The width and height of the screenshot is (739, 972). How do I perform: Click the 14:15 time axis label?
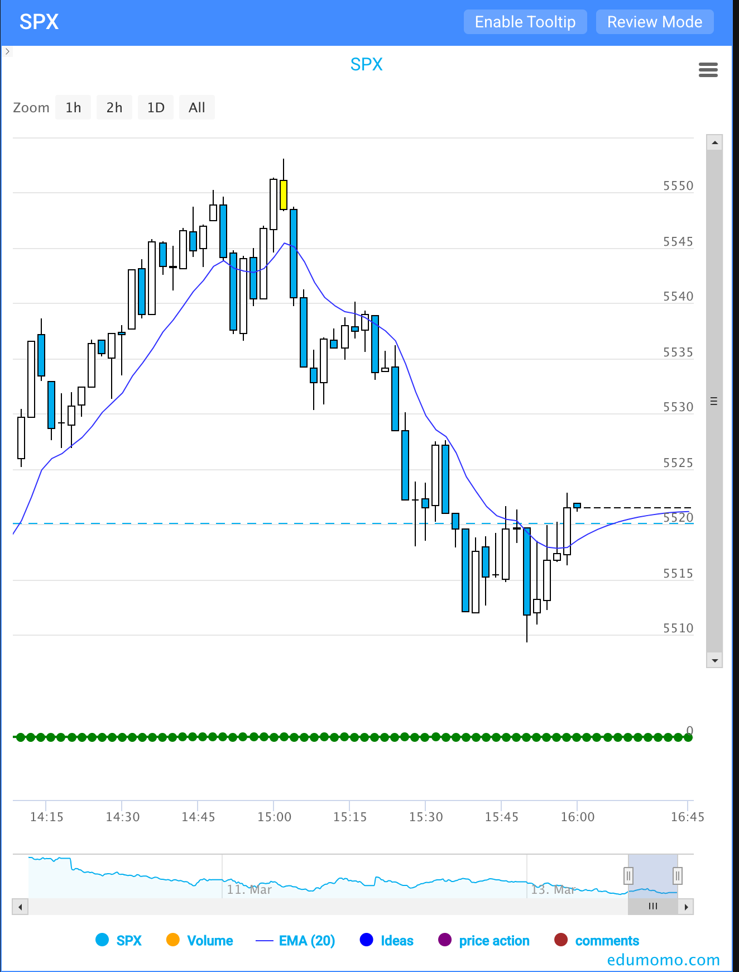(x=47, y=817)
